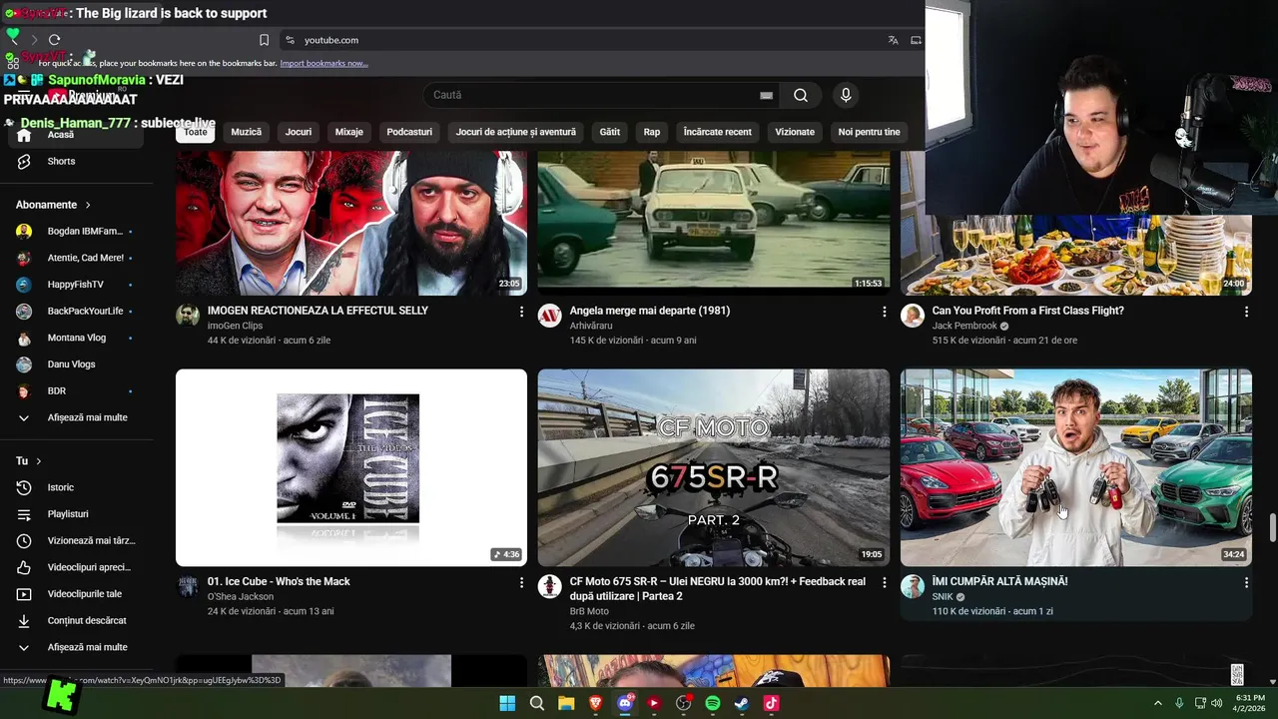This screenshot has width=1278, height=719.
Task: Open HappyFishTV subscription
Action: point(76,285)
